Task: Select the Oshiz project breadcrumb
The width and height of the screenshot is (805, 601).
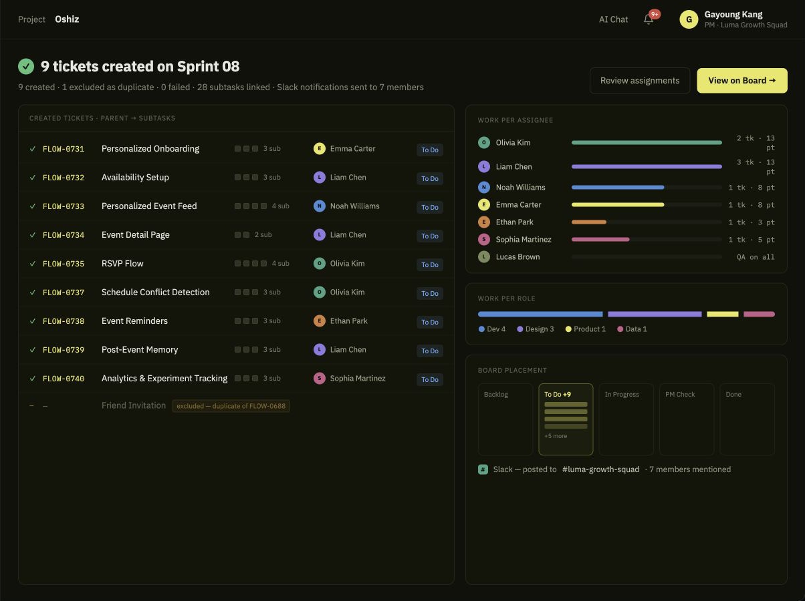Action: click(x=67, y=19)
